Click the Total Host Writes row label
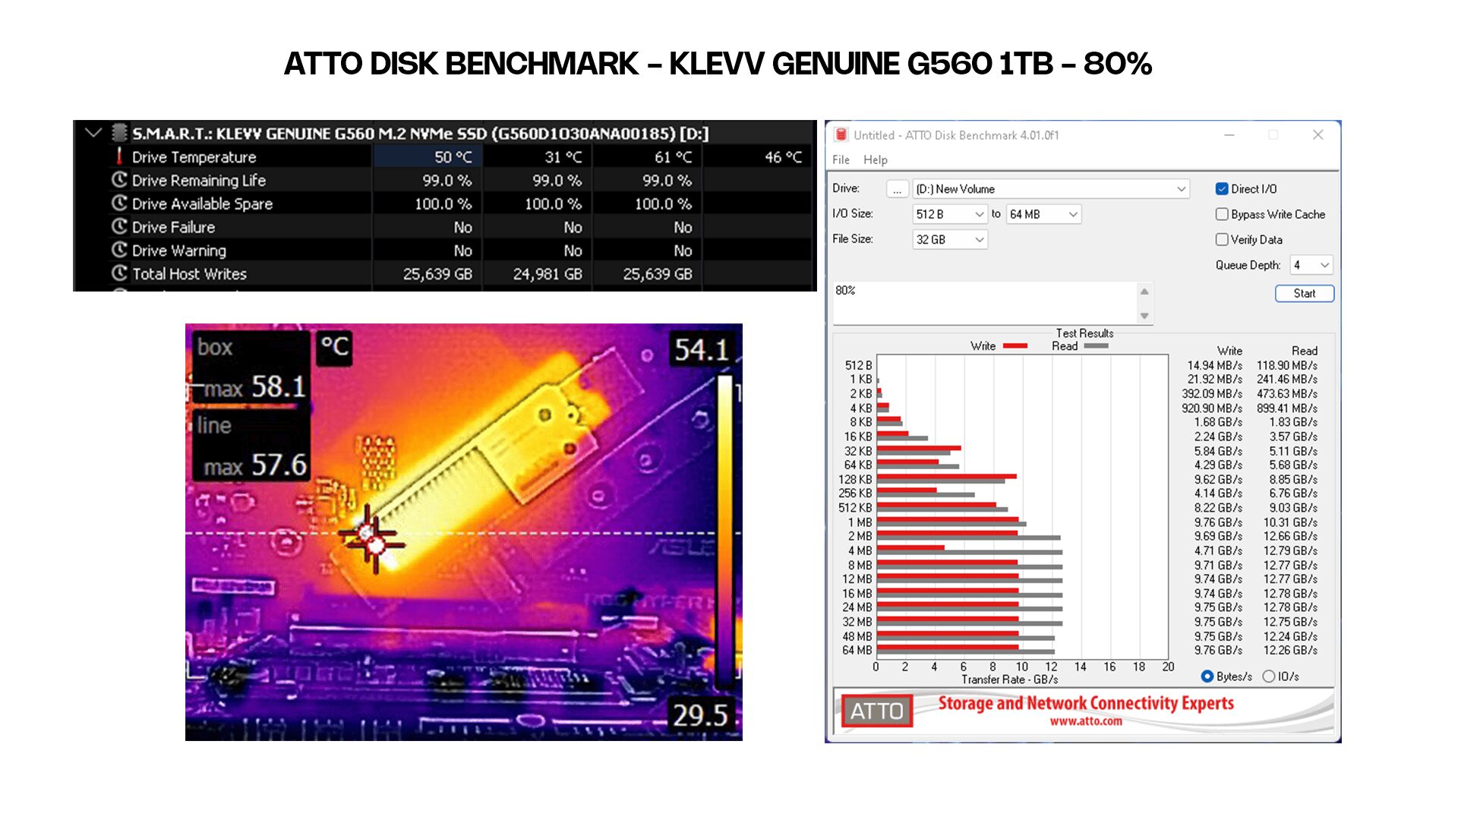Image resolution: width=1458 pixels, height=820 pixels. (x=189, y=273)
